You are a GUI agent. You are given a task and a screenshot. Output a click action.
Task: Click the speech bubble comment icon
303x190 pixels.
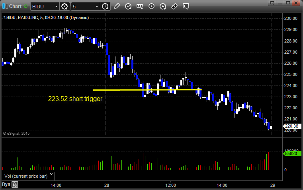pos(186,6)
